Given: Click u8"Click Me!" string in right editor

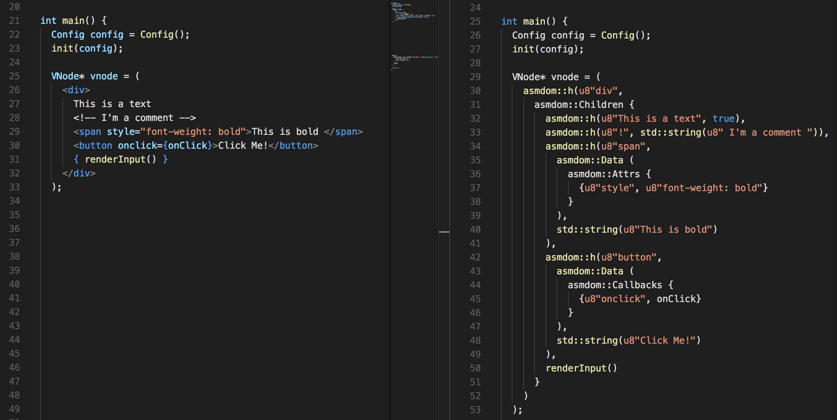Looking at the screenshot, I should (659, 341).
